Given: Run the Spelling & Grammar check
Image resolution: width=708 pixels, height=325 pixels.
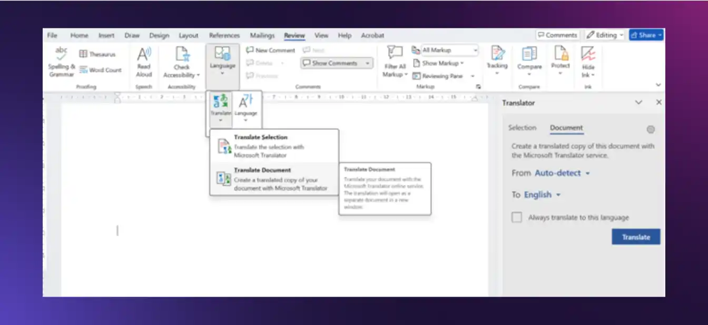Looking at the screenshot, I should [x=62, y=63].
